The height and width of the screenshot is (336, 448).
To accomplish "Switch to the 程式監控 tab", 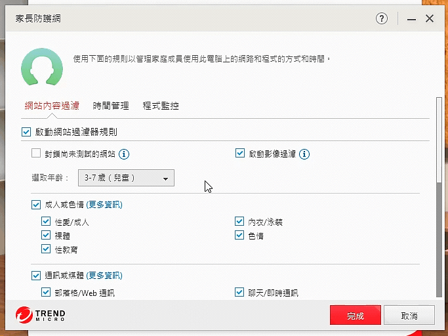I will [x=161, y=106].
